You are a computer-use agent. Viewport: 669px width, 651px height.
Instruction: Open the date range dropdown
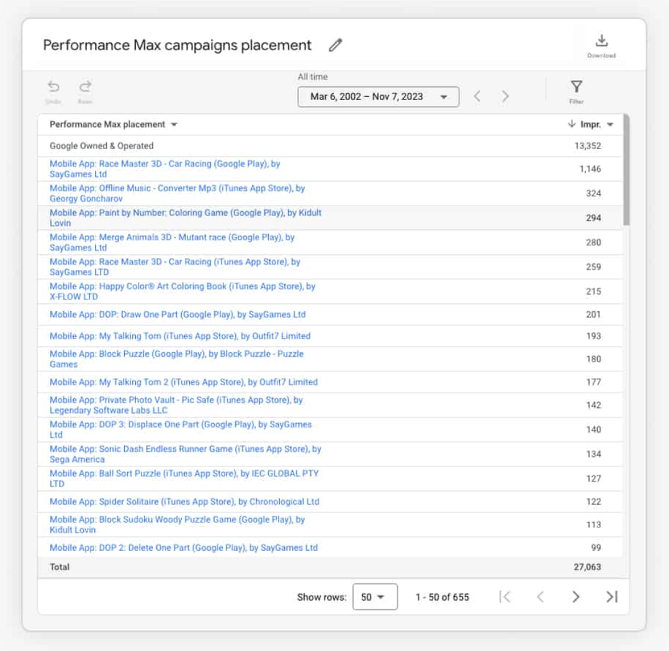click(x=378, y=96)
